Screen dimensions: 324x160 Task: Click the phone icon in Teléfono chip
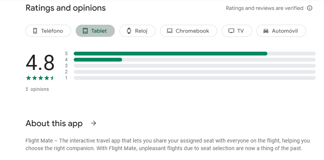click(x=35, y=31)
